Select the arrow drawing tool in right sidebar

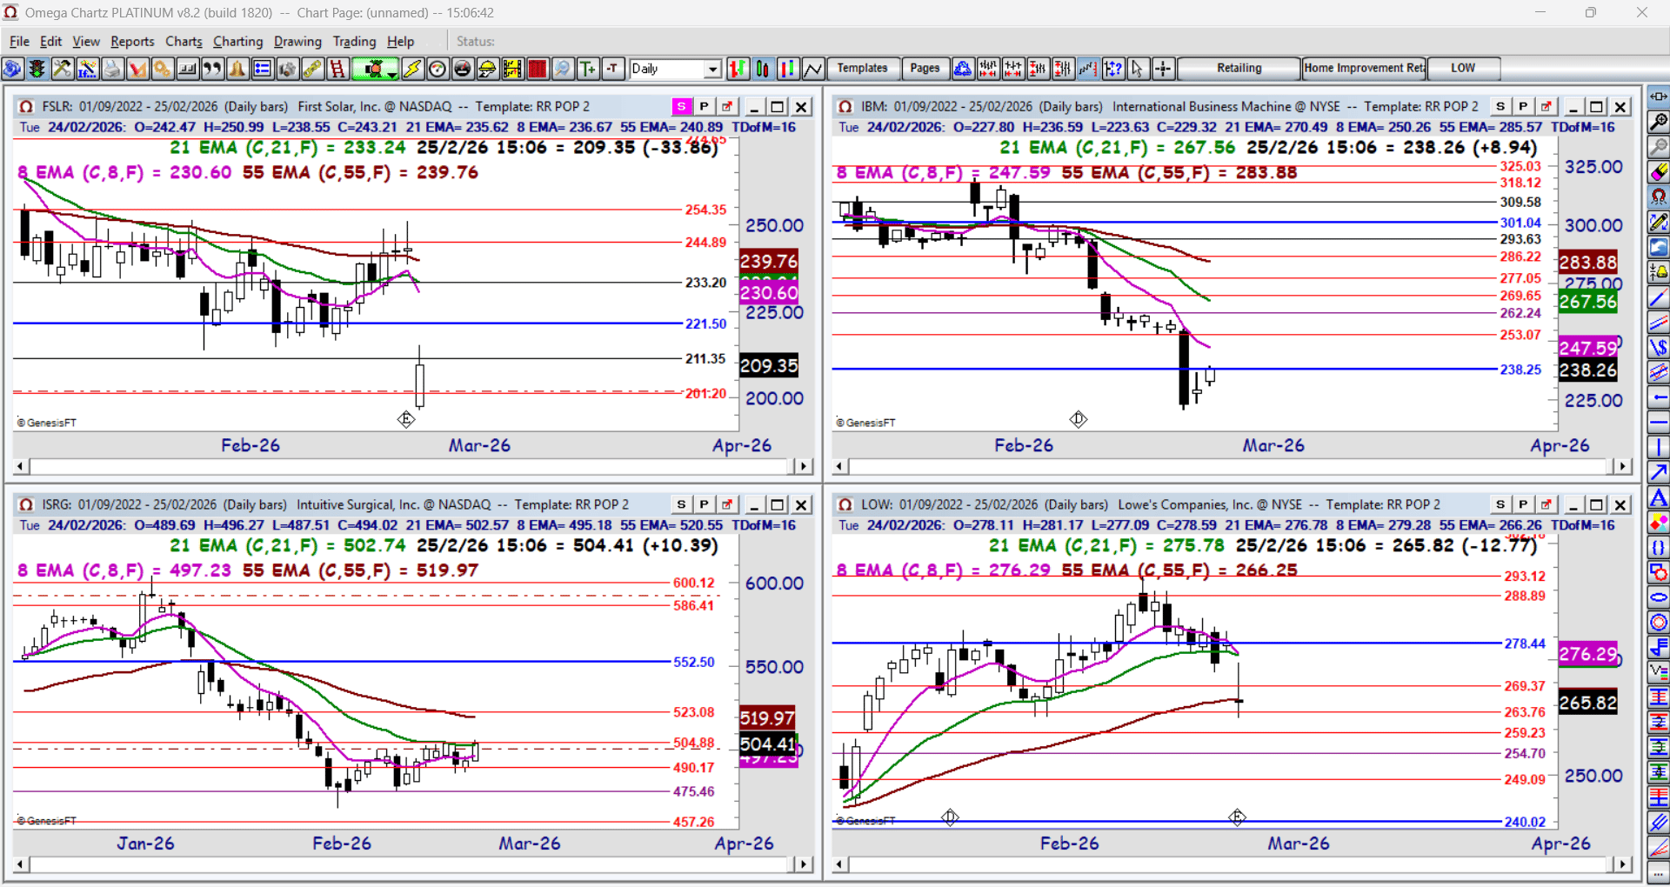click(1659, 472)
